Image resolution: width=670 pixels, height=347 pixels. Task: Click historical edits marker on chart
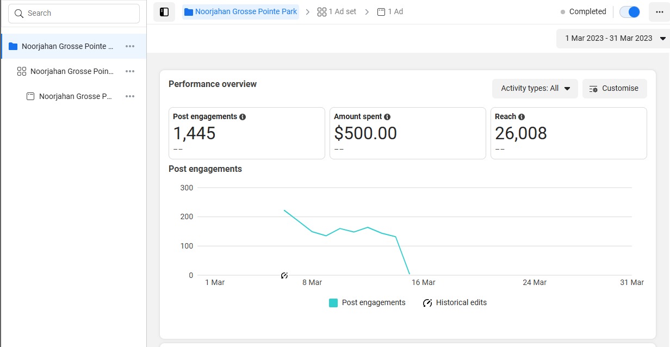tap(284, 276)
